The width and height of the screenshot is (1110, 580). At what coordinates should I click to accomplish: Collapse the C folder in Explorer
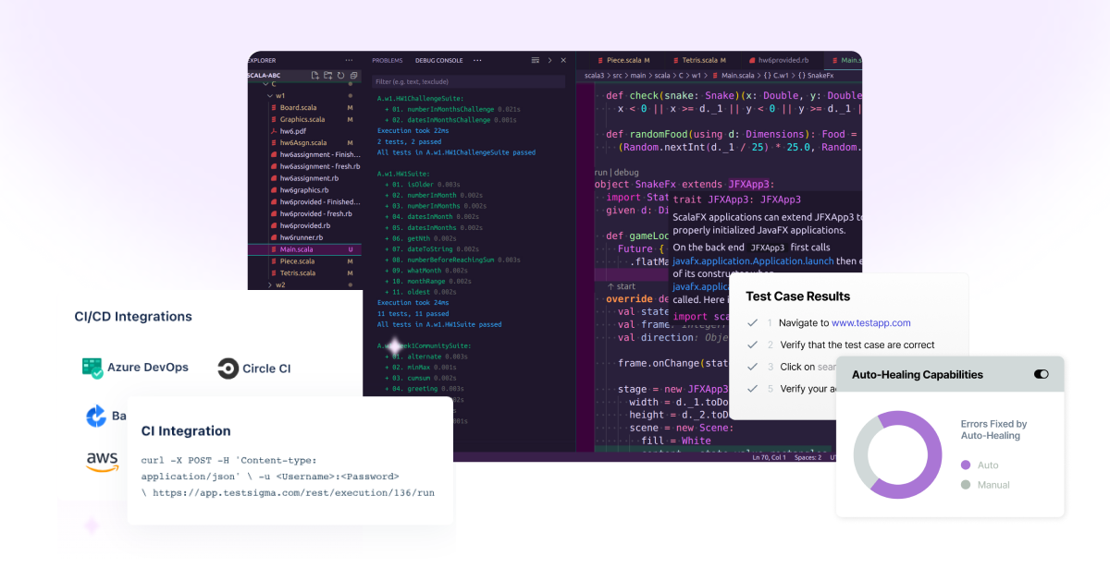click(x=265, y=84)
